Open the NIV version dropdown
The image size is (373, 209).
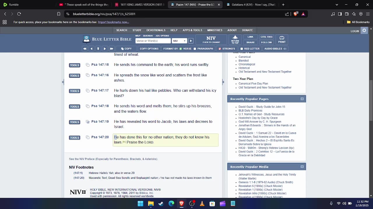coord(179,41)
